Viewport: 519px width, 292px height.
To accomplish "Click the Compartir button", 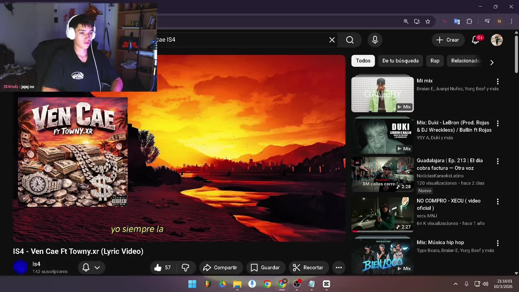I will click(220, 268).
